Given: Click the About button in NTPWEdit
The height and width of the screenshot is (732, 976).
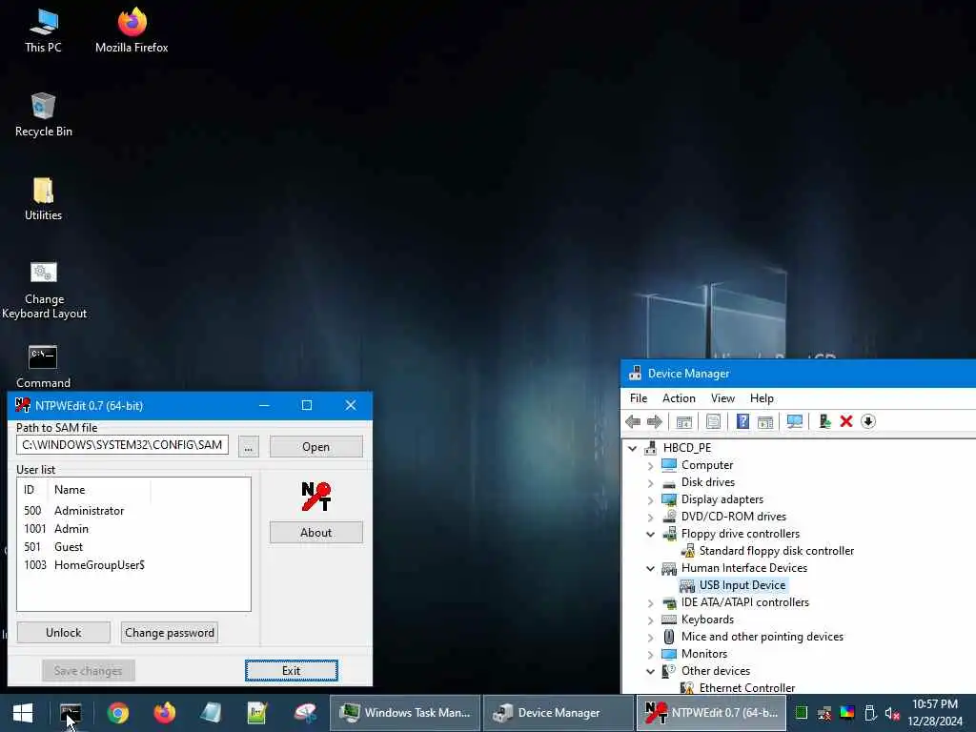Looking at the screenshot, I should (316, 533).
